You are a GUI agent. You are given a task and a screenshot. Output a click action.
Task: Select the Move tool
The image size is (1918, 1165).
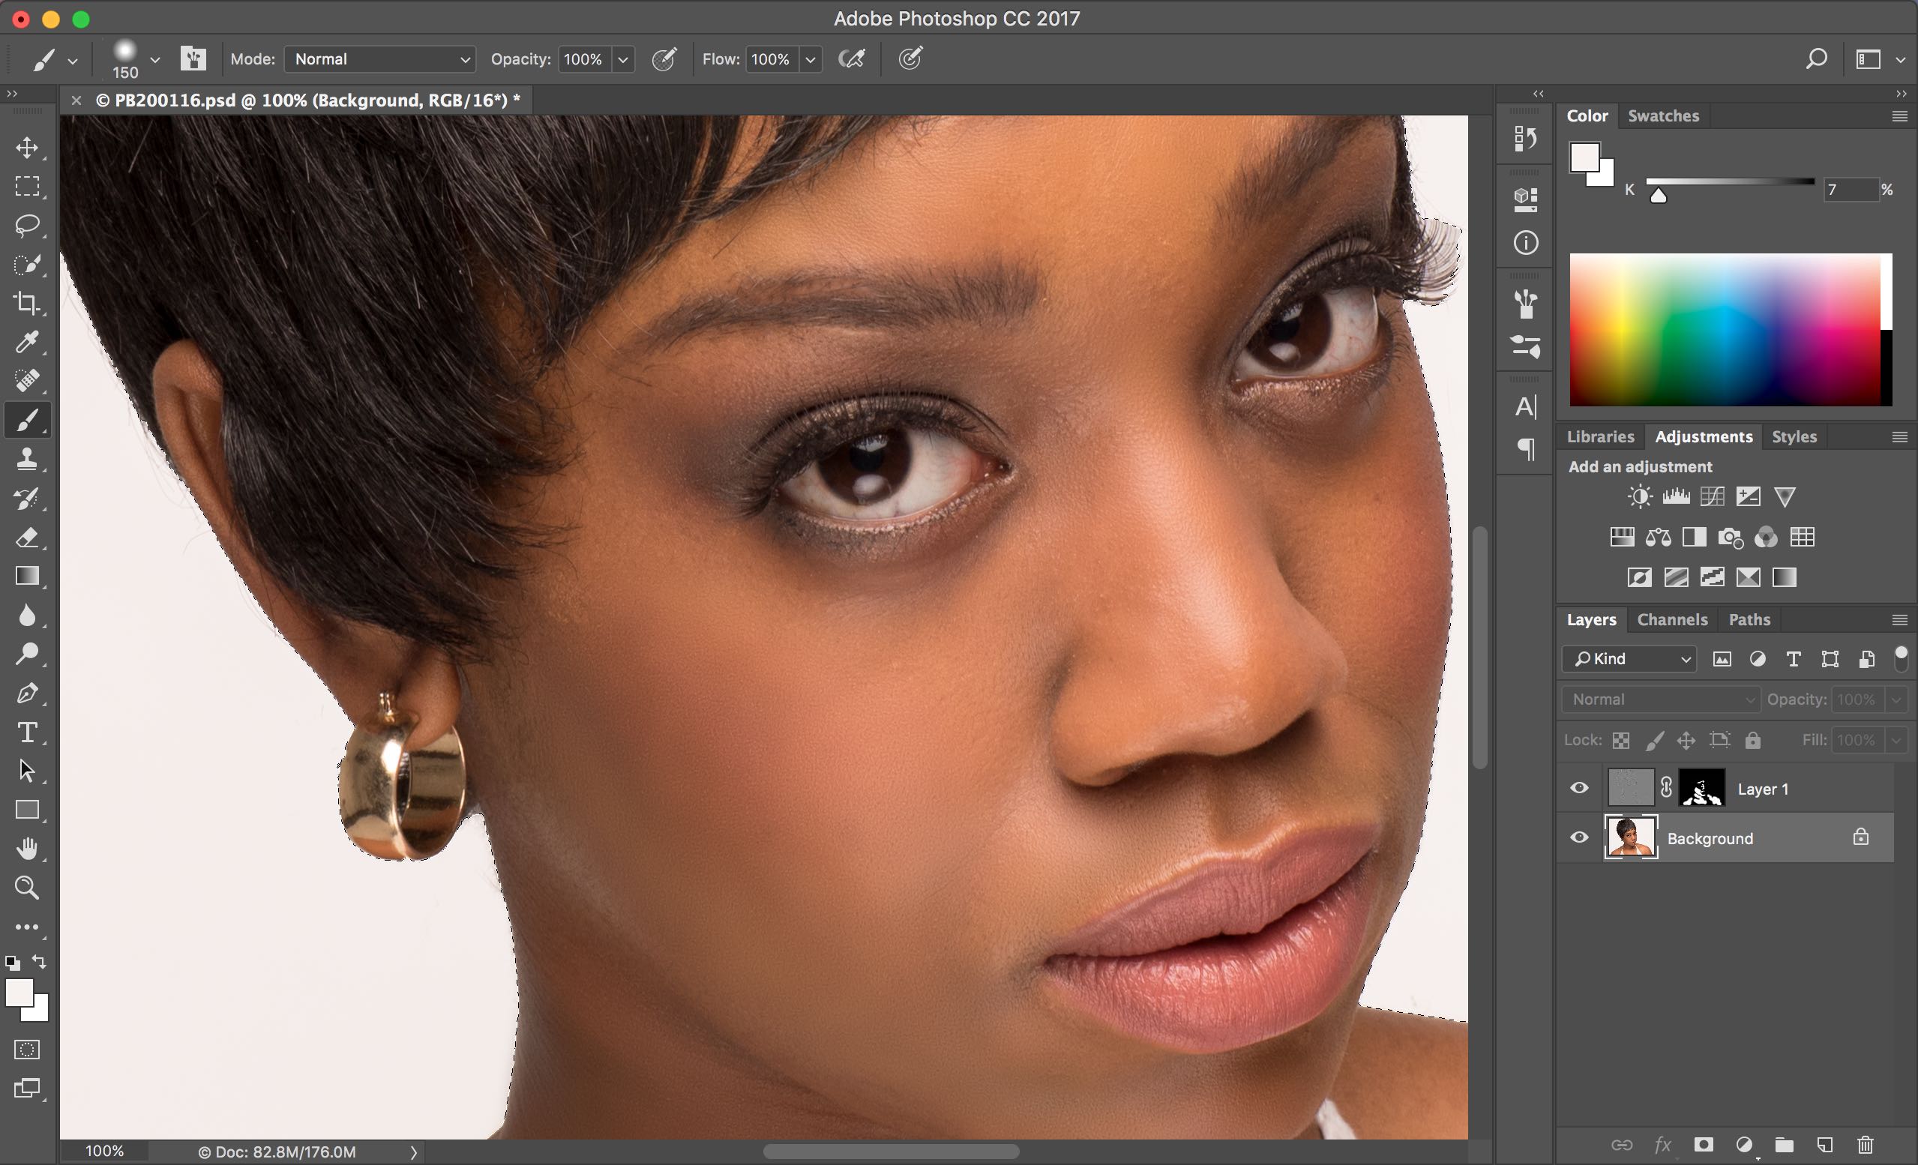coord(28,148)
